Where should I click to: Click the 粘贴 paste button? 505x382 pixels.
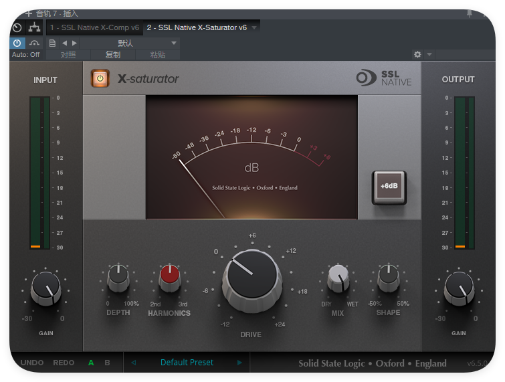[x=158, y=55]
